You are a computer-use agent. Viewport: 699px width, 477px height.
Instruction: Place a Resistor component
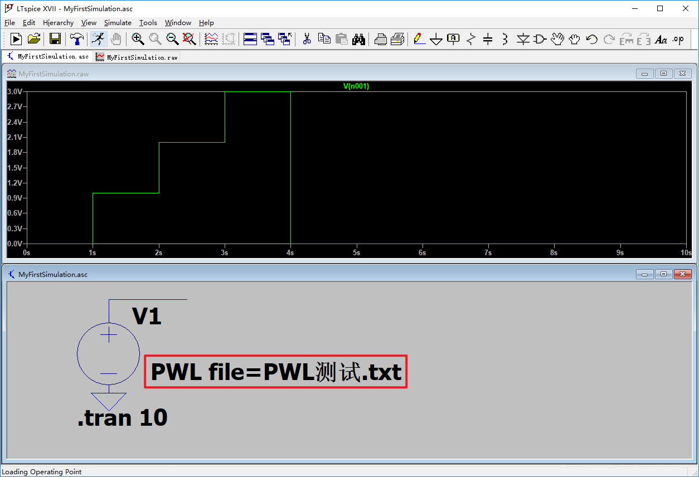coord(470,39)
